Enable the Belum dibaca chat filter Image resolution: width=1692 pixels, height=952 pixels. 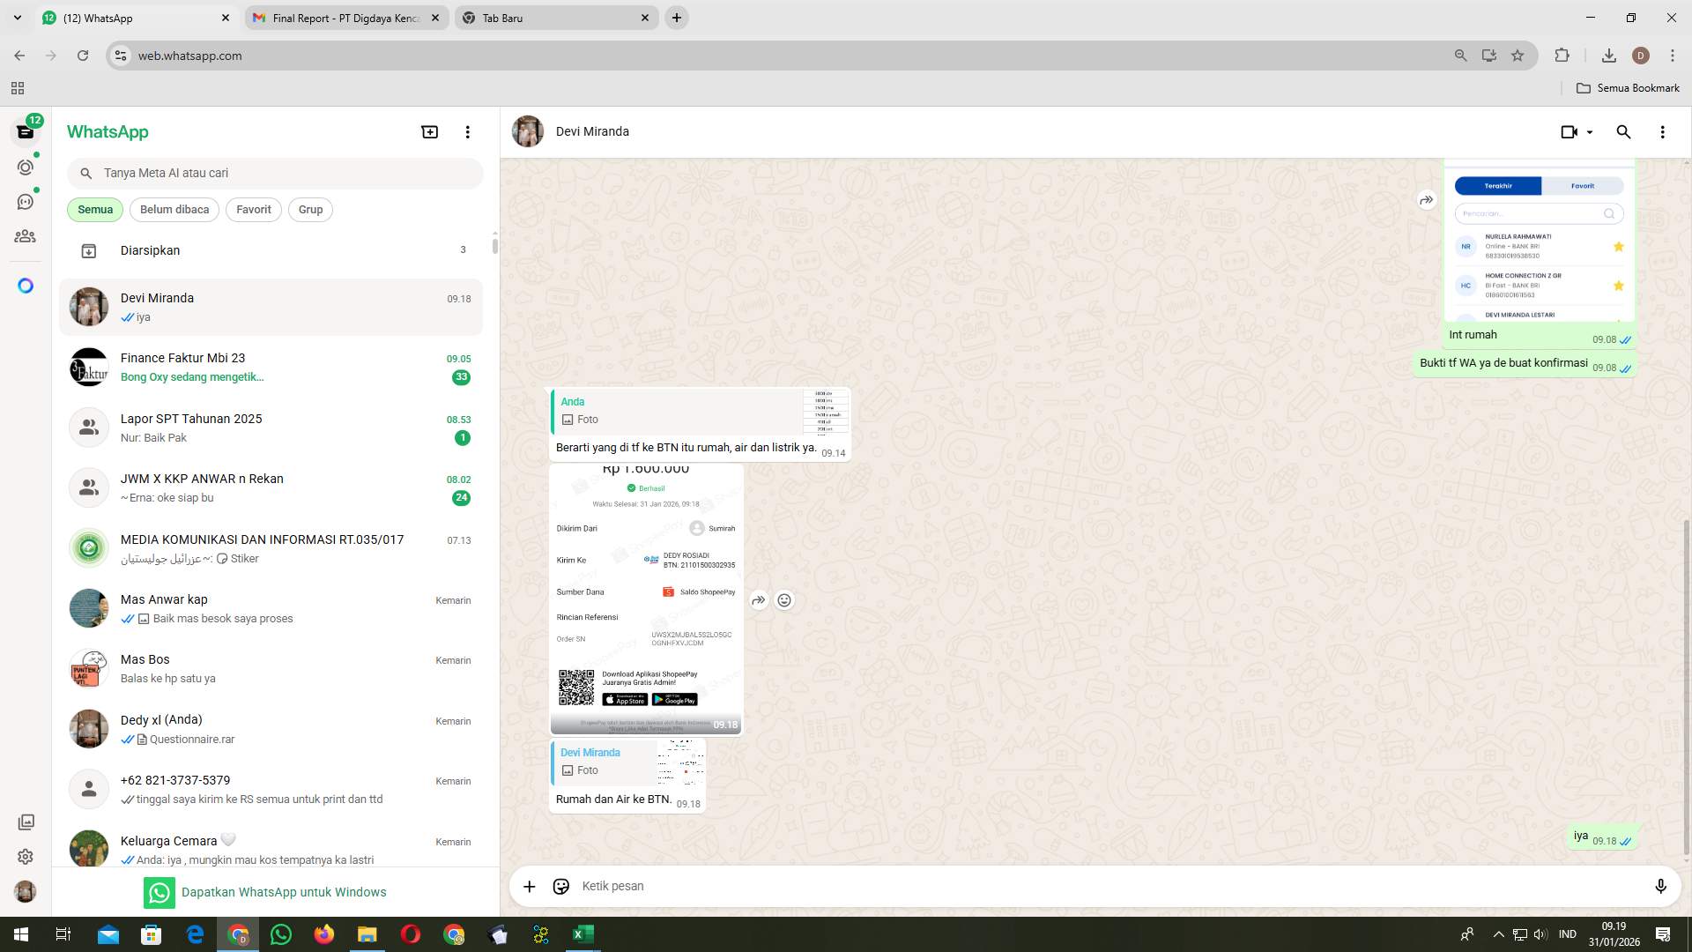[174, 209]
